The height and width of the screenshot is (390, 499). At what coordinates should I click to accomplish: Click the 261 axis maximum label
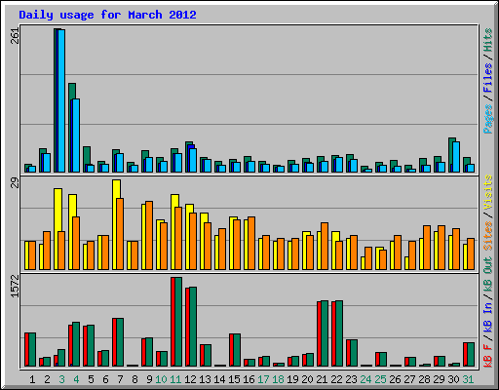click(15, 36)
